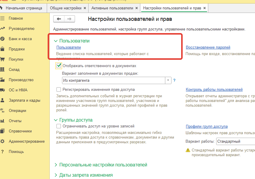The image size is (255, 179).
Task: Open the Пользователи link
Action: click(69, 47)
